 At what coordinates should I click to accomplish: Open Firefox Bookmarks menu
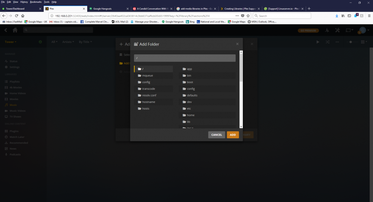click(x=36, y=2)
